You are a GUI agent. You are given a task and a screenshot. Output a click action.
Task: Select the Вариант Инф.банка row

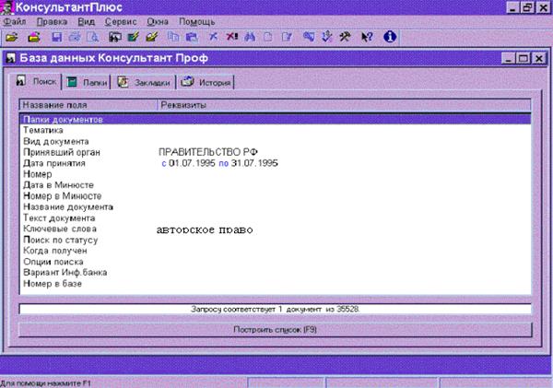pos(275,273)
